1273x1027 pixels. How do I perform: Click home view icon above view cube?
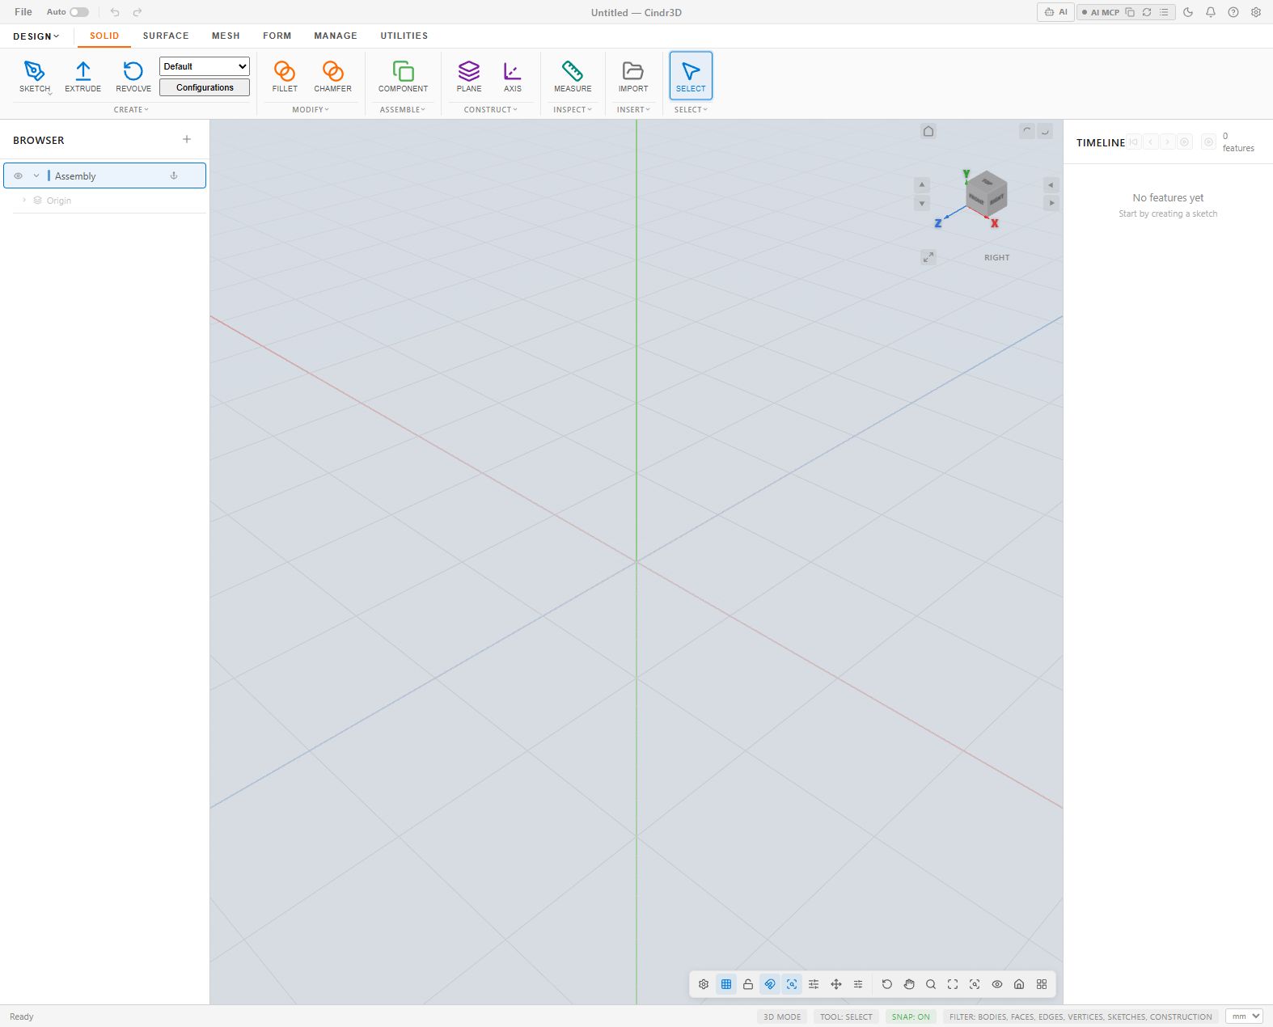(928, 131)
